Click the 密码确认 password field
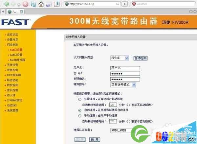 [x=125, y=79]
